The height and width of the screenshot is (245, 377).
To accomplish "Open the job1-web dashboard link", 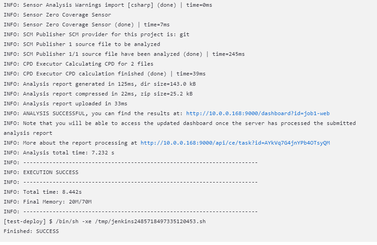I will (x=257, y=113).
